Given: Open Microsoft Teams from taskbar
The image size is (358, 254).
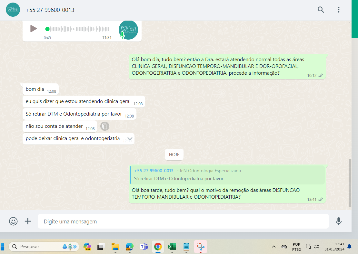Looking at the screenshot, I should pos(144,247).
